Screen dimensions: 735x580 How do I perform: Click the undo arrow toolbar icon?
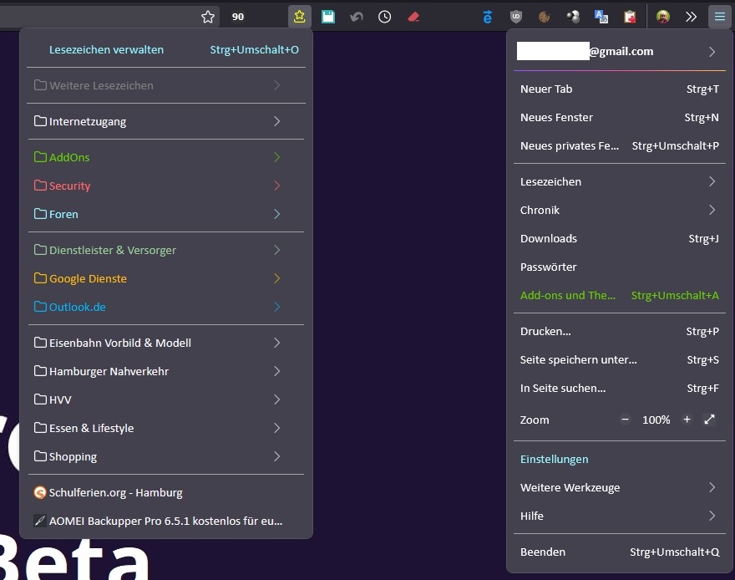click(x=357, y=18)
